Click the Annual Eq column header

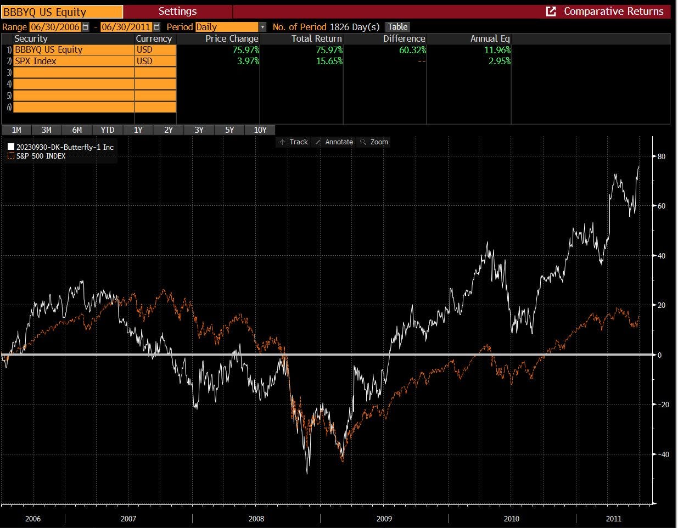[490, 38]
